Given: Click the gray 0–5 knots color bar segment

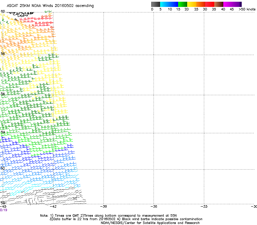Looking at the screenshot, I should (156, 4).
